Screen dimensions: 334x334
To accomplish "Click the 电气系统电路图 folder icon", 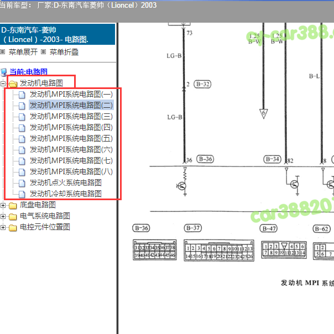I will [x=13, y=217].
